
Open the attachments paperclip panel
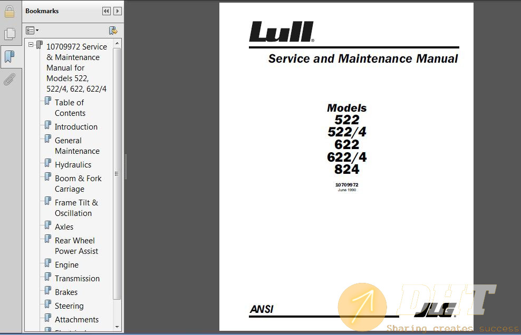(9, 80)
